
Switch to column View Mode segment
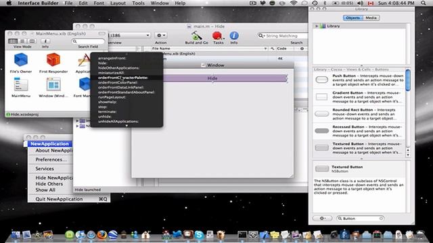[32, 41]
